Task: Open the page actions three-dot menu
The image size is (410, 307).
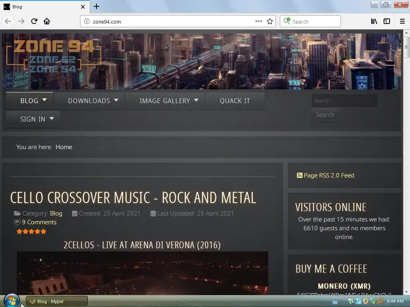Action: click(258, 22)
